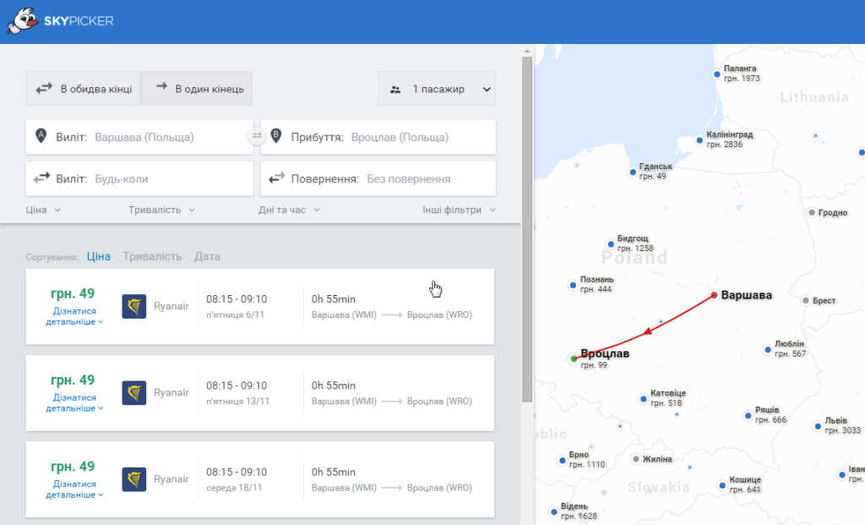Screen dimensions: 865x525
Task: Expand 'Інші фільтри' filter
Action: tap(459, 210)
